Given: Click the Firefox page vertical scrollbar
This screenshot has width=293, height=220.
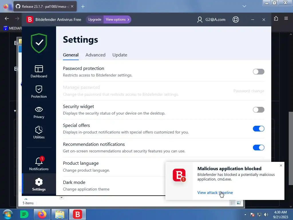Looking at the screenshot, I should pyautogui.click(x=291, y=148).
